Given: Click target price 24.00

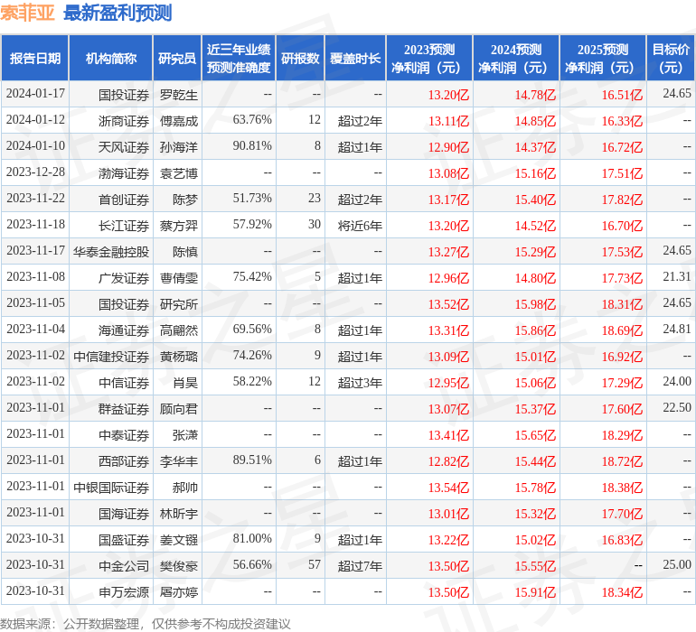Looking at the screenshot, I should pyautogui.click(x=677, y=381).
